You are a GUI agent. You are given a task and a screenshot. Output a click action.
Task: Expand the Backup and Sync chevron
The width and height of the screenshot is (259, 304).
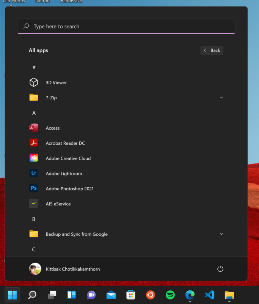[x=221, y=234]
